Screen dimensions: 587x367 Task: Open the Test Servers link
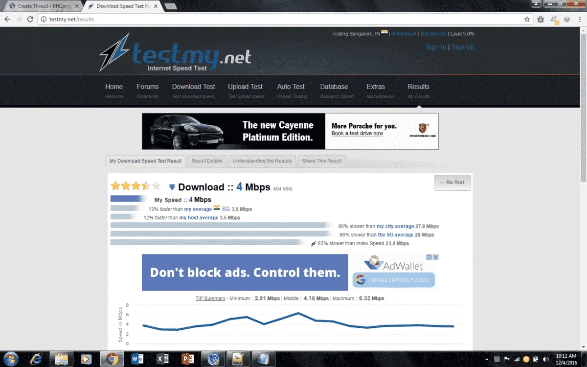433,34
